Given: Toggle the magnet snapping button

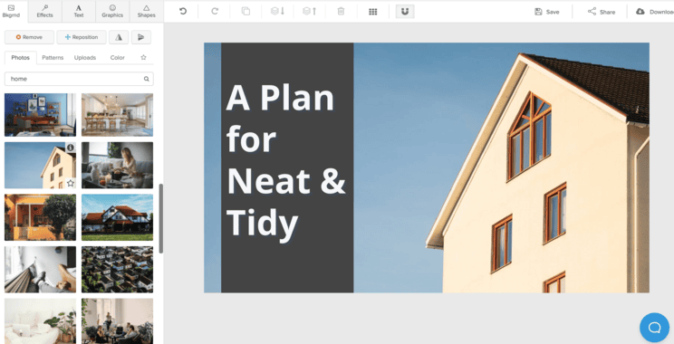Looking at the screenshot, I should (405, 12).
